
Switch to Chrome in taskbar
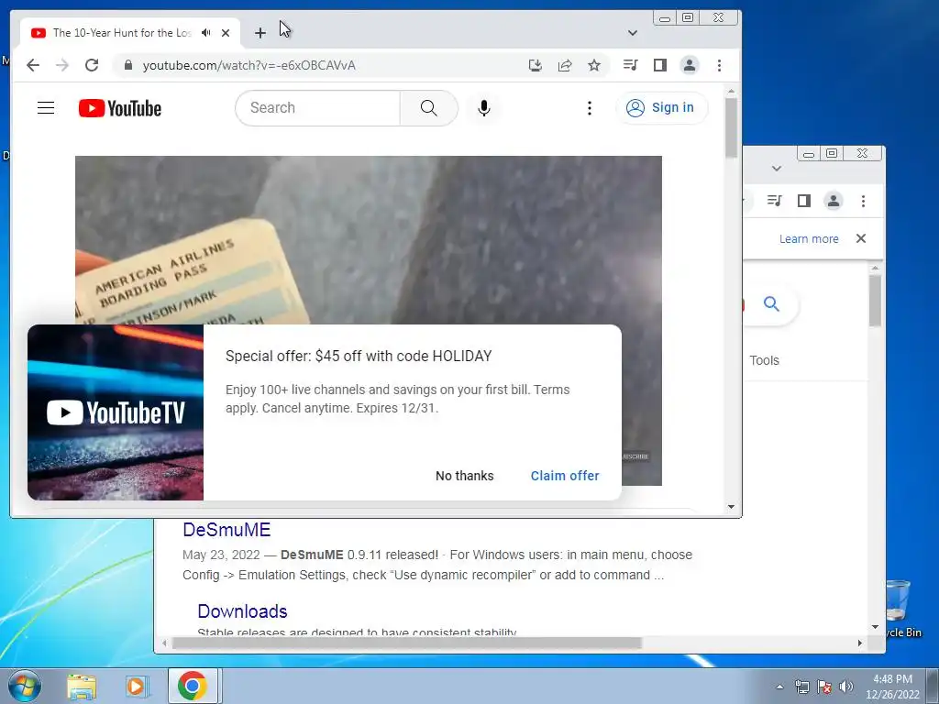(193, 686)
